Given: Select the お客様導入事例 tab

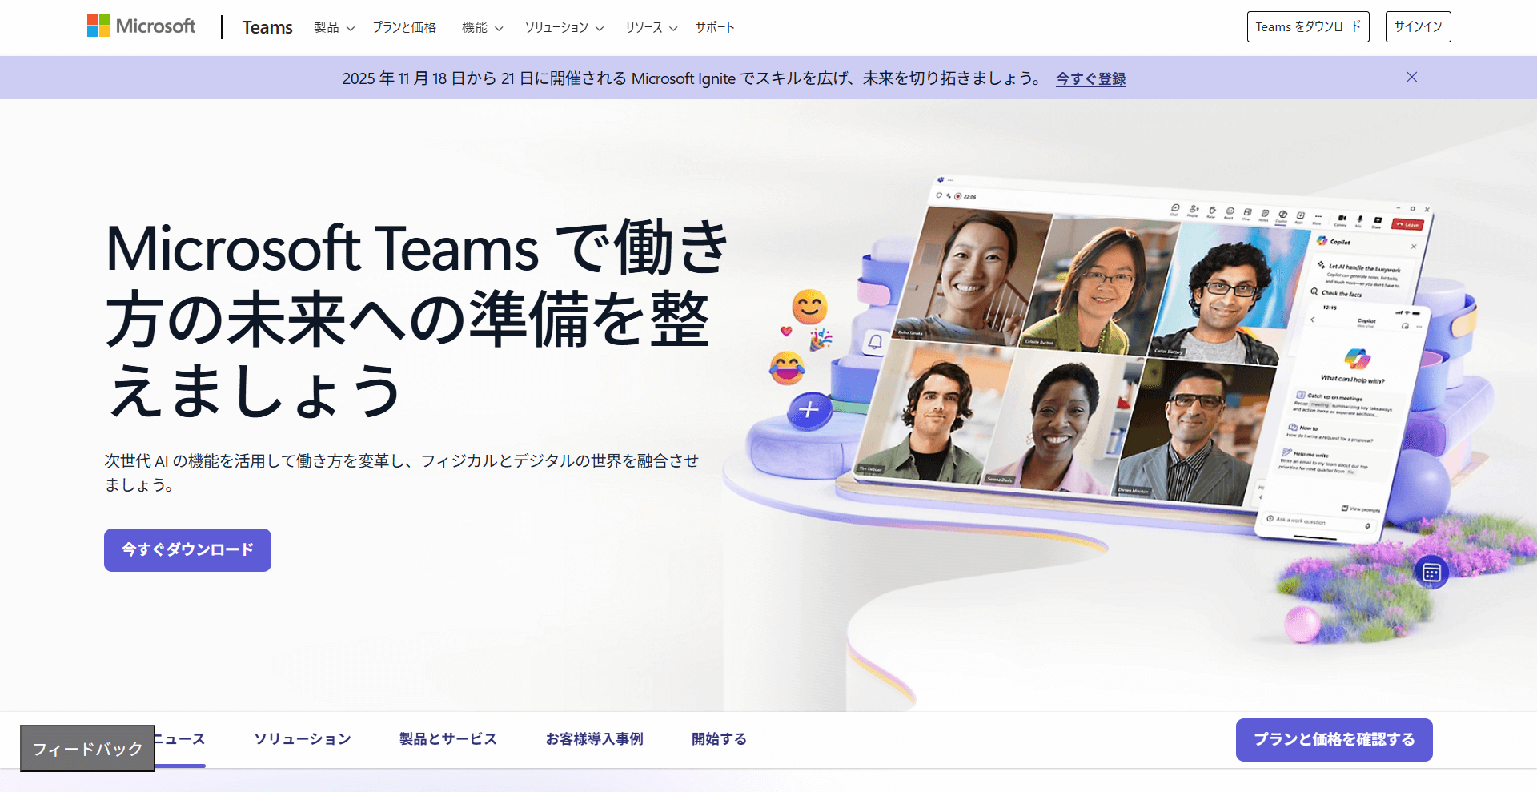Looking at the screenshot, I should 594,738.
